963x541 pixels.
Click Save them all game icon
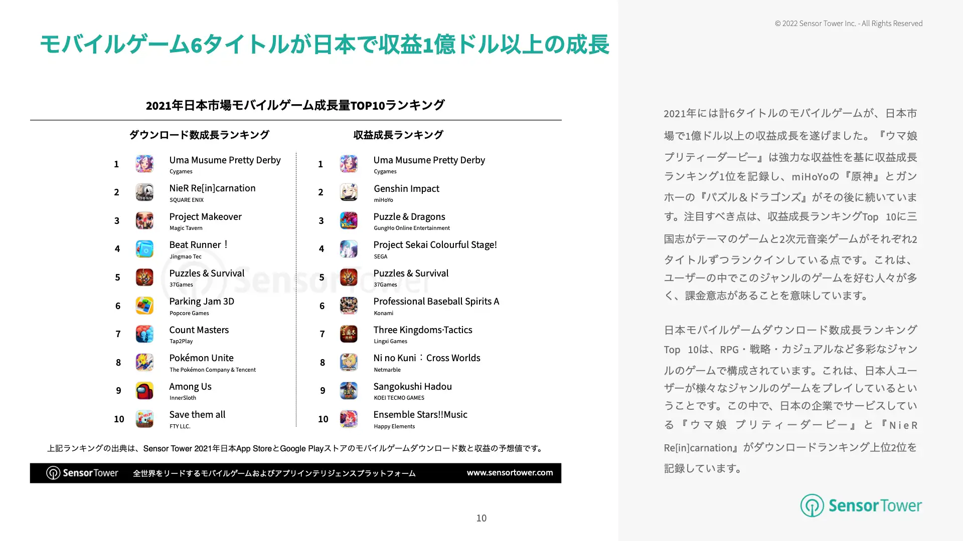coord(144,419)
